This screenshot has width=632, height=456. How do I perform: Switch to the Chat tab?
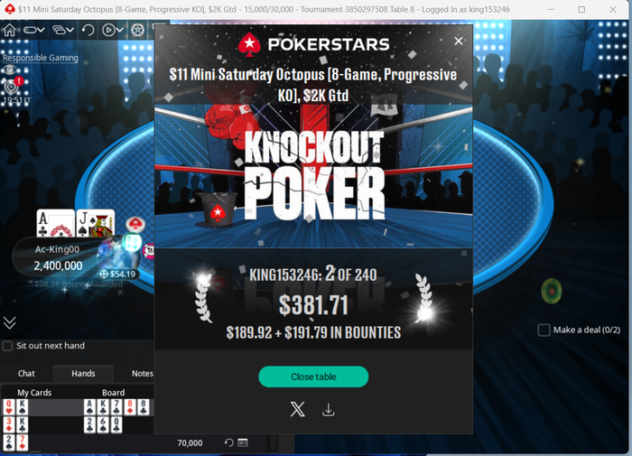point(26,373)
